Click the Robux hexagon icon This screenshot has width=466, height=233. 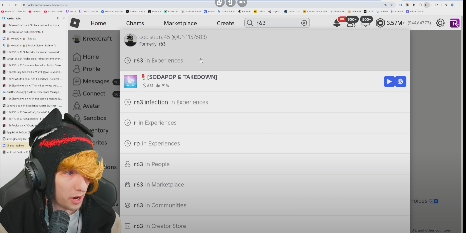click(380, 23)
